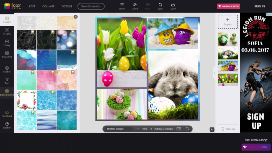
Task: Apply the pink watercolor background swatch
Action: (46, 80)
